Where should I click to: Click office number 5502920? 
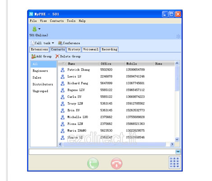(x=106, y=70)
